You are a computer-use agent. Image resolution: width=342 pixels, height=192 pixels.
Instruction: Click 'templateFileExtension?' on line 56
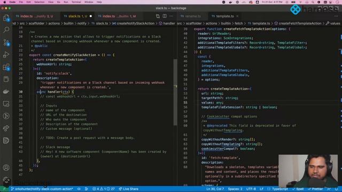click(222, 107)
